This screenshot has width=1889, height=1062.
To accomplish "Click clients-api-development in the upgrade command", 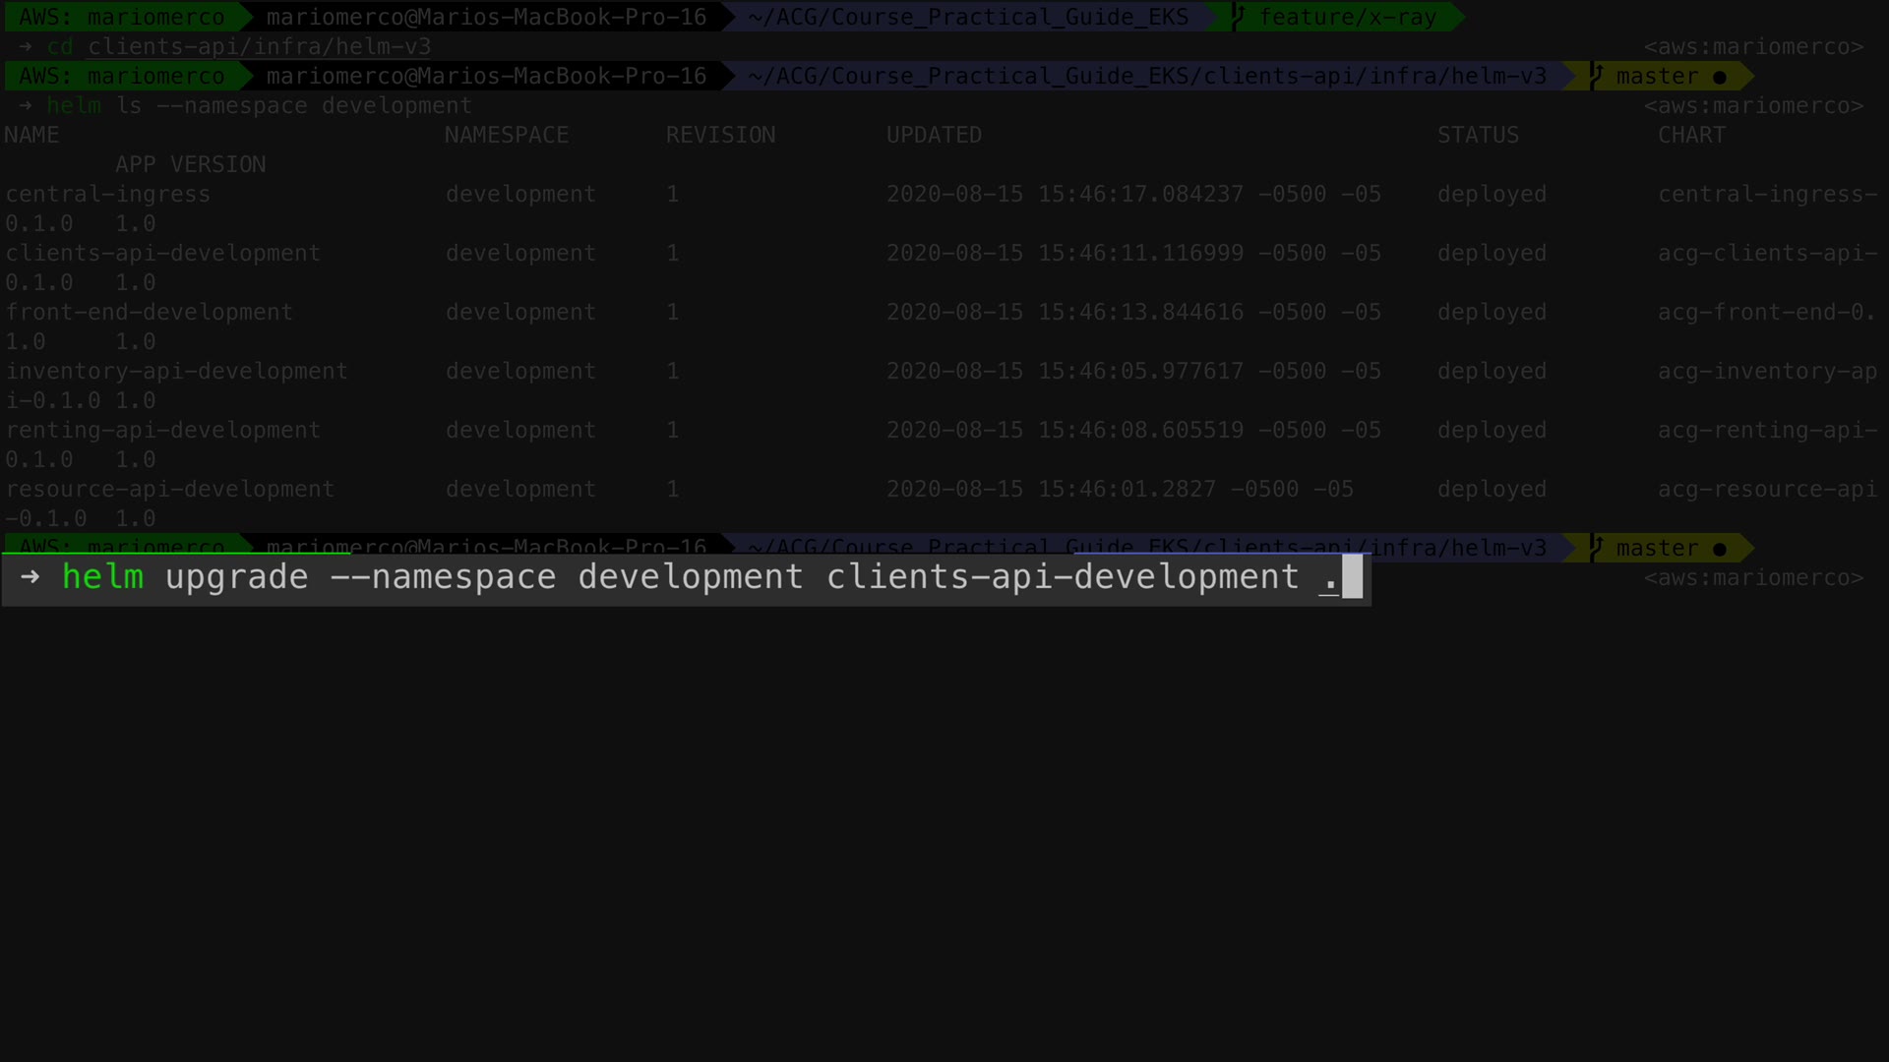I will pyautogui.click(x=1062, y=577).
